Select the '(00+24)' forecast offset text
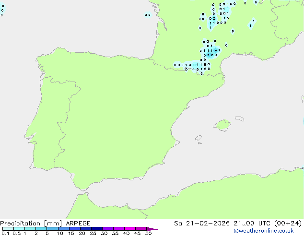This screenshot has height=235, width=304. pos(288,223)
